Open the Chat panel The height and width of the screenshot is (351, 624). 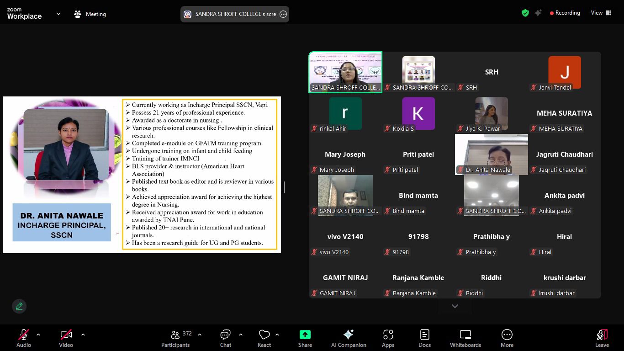(225, 338)
